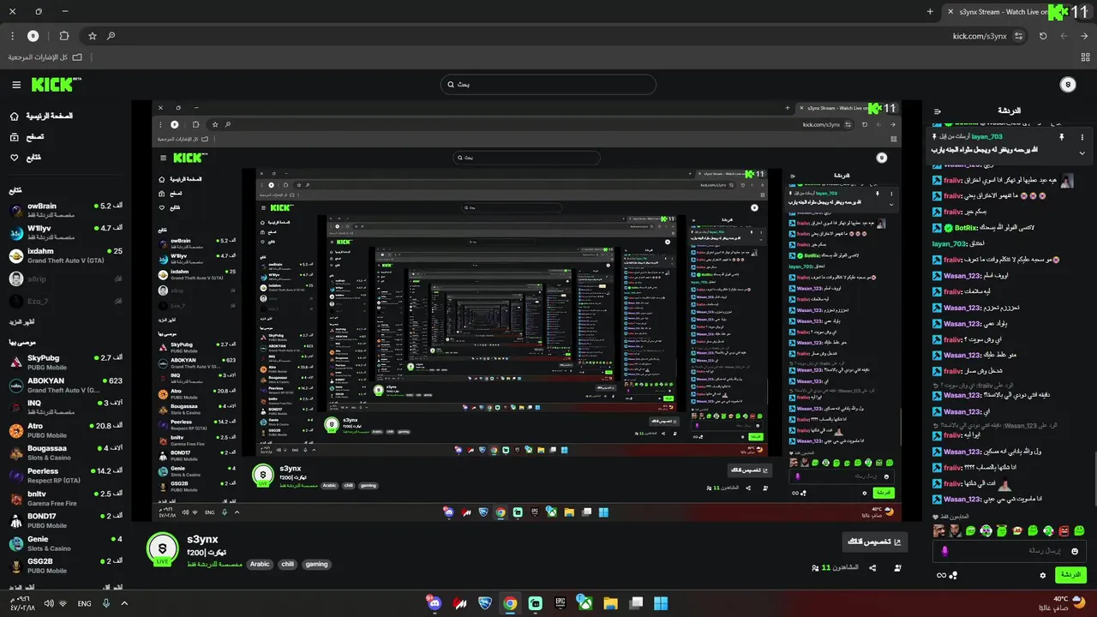This screenshot has height=617, width=1097.
Task: Collapse the chat panel
Action: tap(938, 111)
